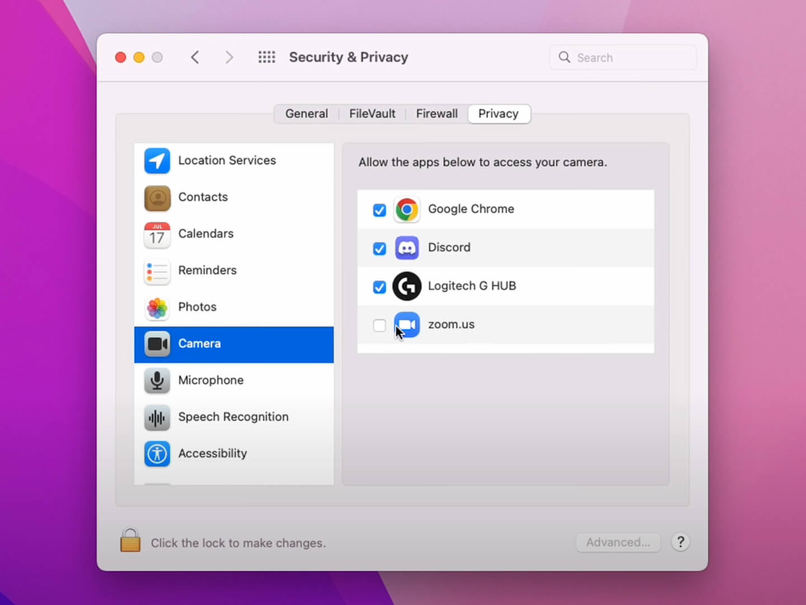Click the zoom.us app name
806x605 pixels.
click(451, 324)
